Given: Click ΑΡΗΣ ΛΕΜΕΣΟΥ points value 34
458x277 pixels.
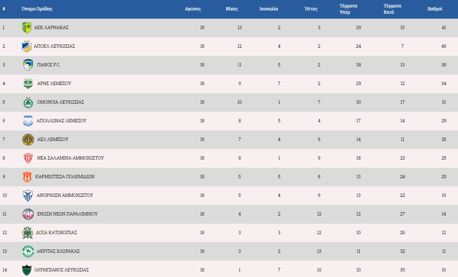Looking at the screenshot, I should pos(444,84).
